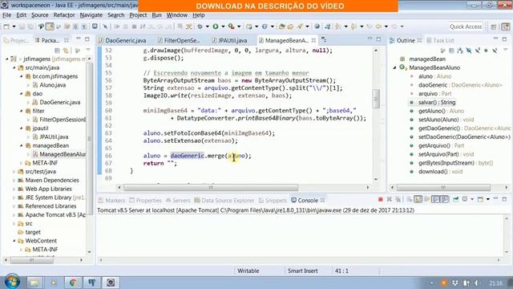Open the Run button dropdown arrow
This screenshot has height=289, width=513.
click(x=223, y=26)
